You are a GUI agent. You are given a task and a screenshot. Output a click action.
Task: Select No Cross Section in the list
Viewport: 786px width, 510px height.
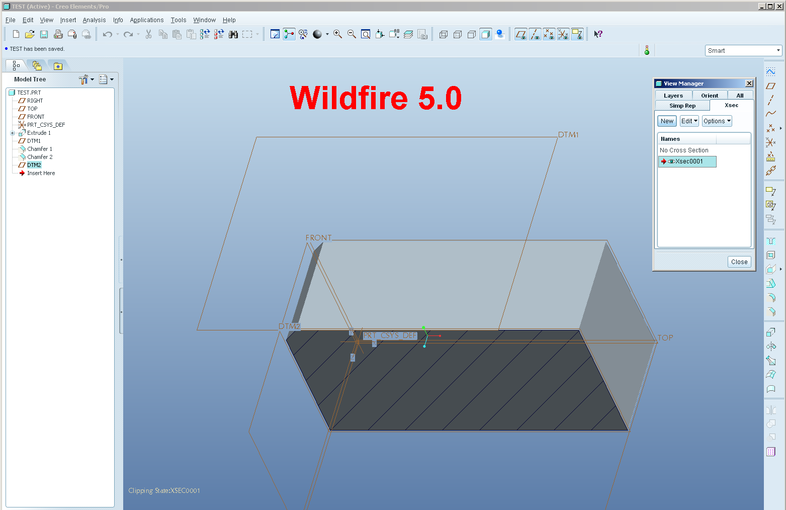684,150
